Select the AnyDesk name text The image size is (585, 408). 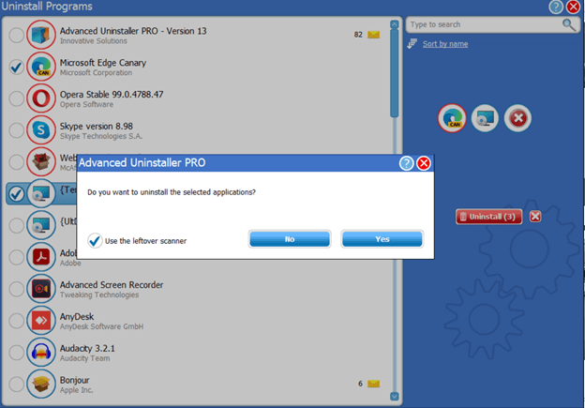click(77, 316)
